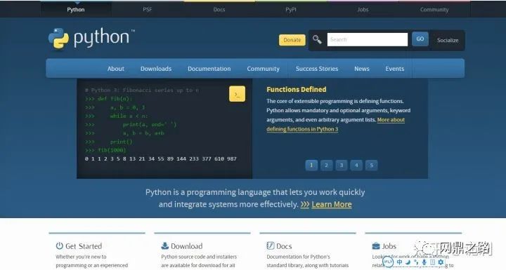Toggle the punctuation icon in the iFLY toolbar
This screenshot has height=270, width=506.
pyautogui.click(x=416, y=262)
